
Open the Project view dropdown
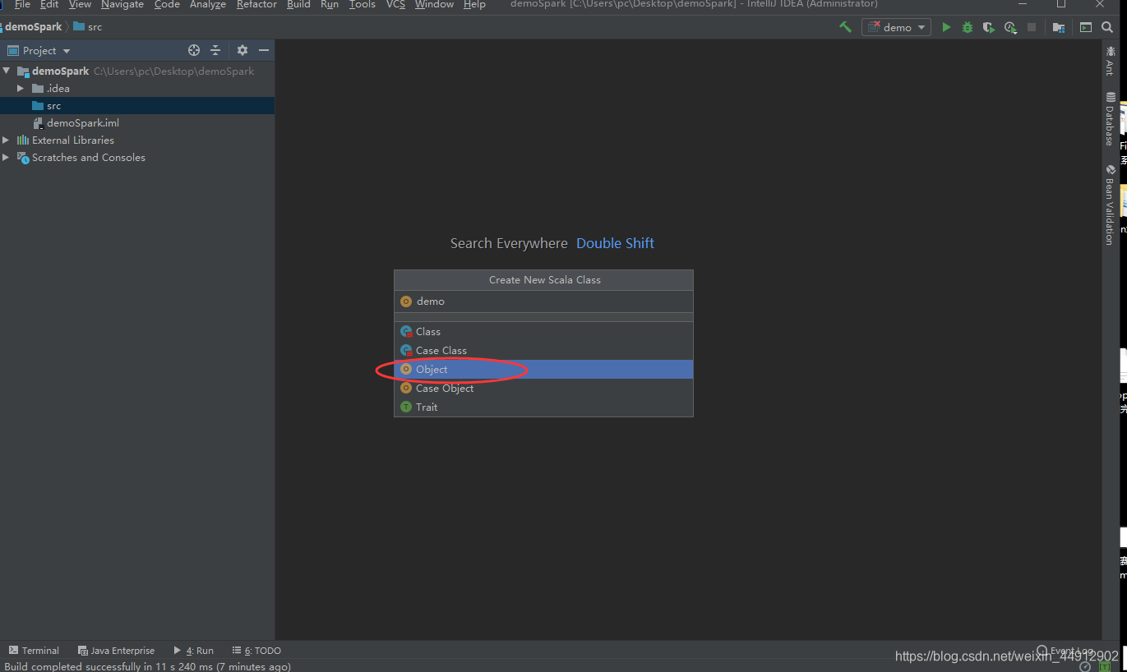point(39,50)
